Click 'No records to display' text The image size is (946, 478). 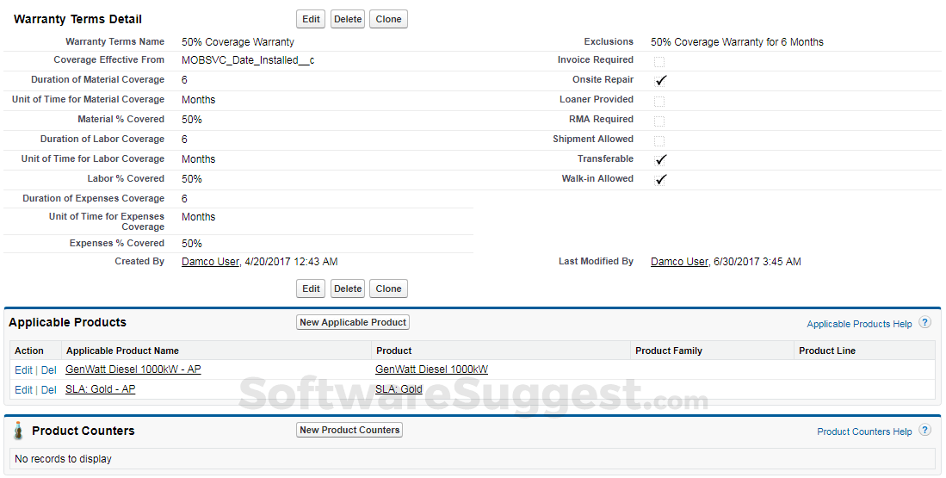pyautogui.click(x=64, y=459)
